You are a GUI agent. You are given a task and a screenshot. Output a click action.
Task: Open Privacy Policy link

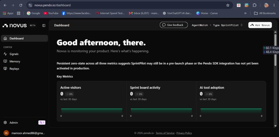(184, 133)
